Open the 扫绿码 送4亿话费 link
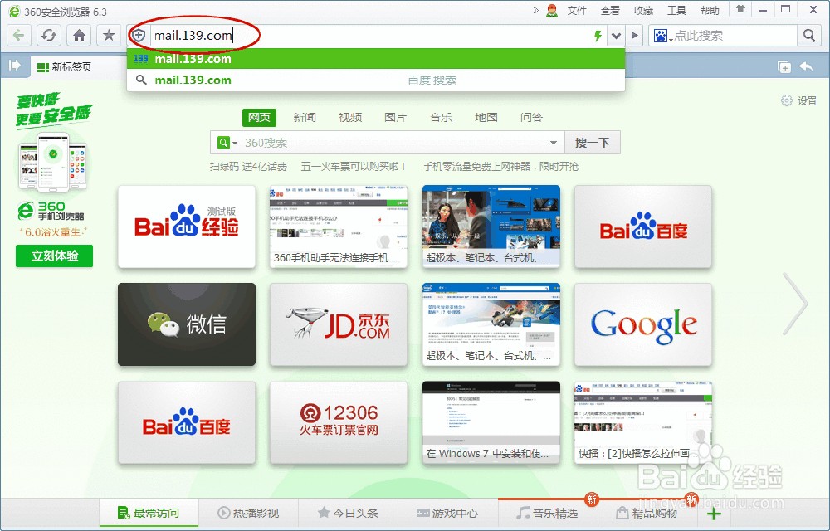Viewport: 830px width, 531px height. (x=248, y=167)
